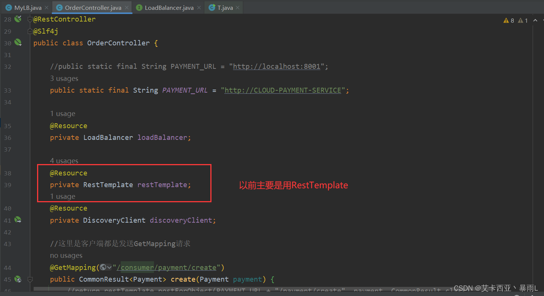Click the create method name

(183, 279)
